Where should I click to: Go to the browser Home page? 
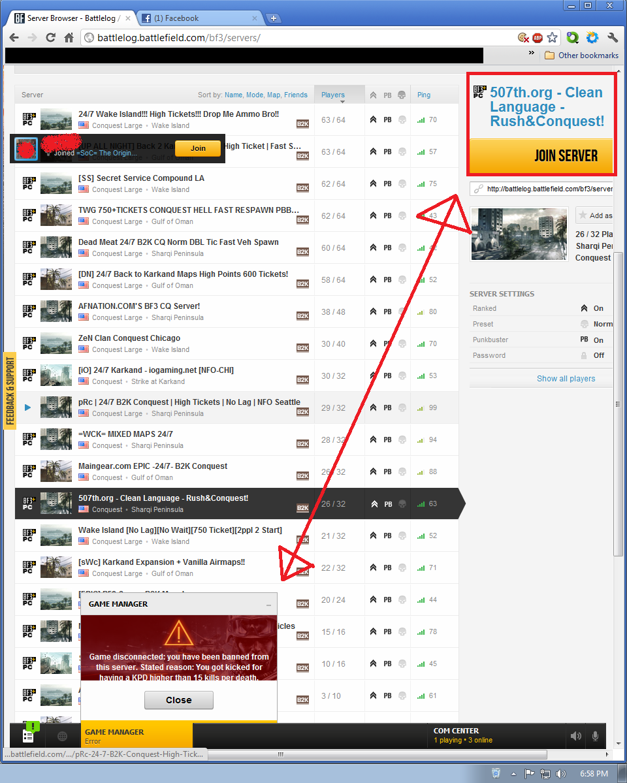tap(69, 37)
